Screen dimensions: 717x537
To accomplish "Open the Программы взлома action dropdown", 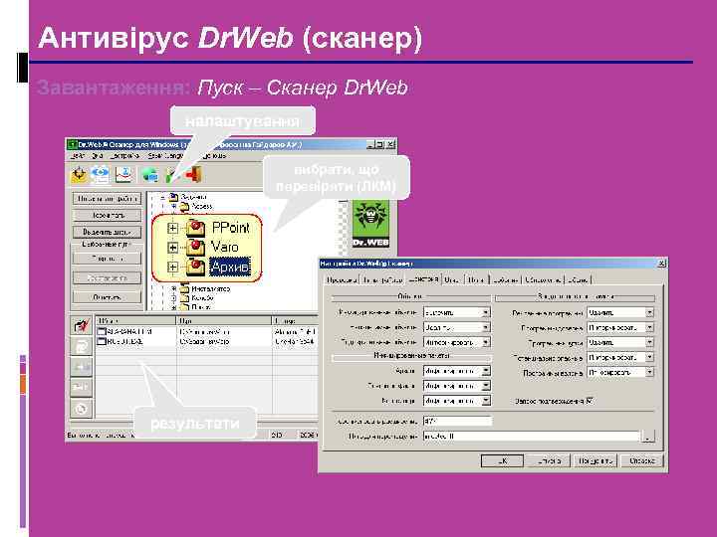I will (x=620, y=372).
